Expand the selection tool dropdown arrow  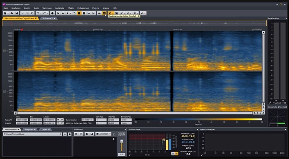point(113,13)
